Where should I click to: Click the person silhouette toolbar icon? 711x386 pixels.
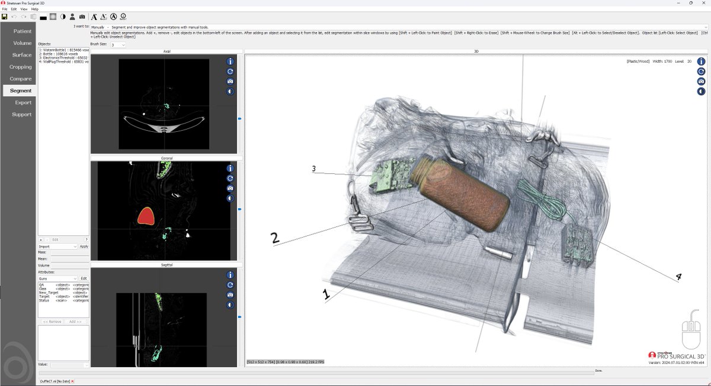tap(72, 17)
